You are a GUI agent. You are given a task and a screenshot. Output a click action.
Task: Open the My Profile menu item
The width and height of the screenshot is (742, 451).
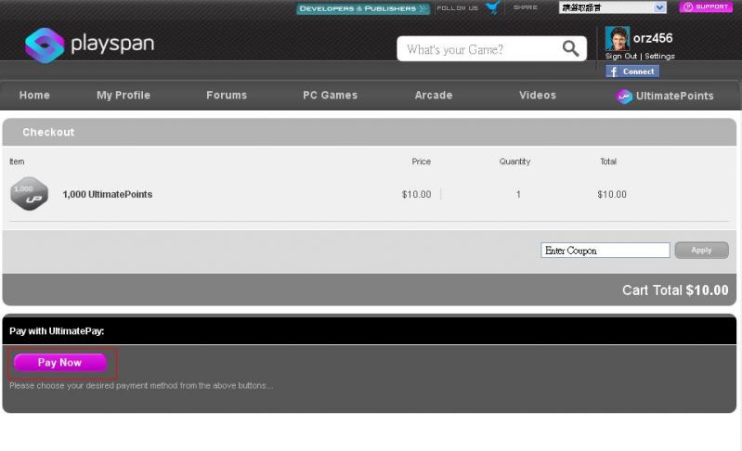[x=124, y=96]
